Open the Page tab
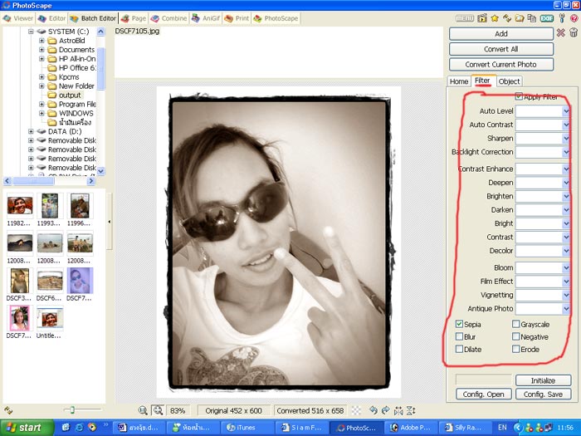 point(134,18)
